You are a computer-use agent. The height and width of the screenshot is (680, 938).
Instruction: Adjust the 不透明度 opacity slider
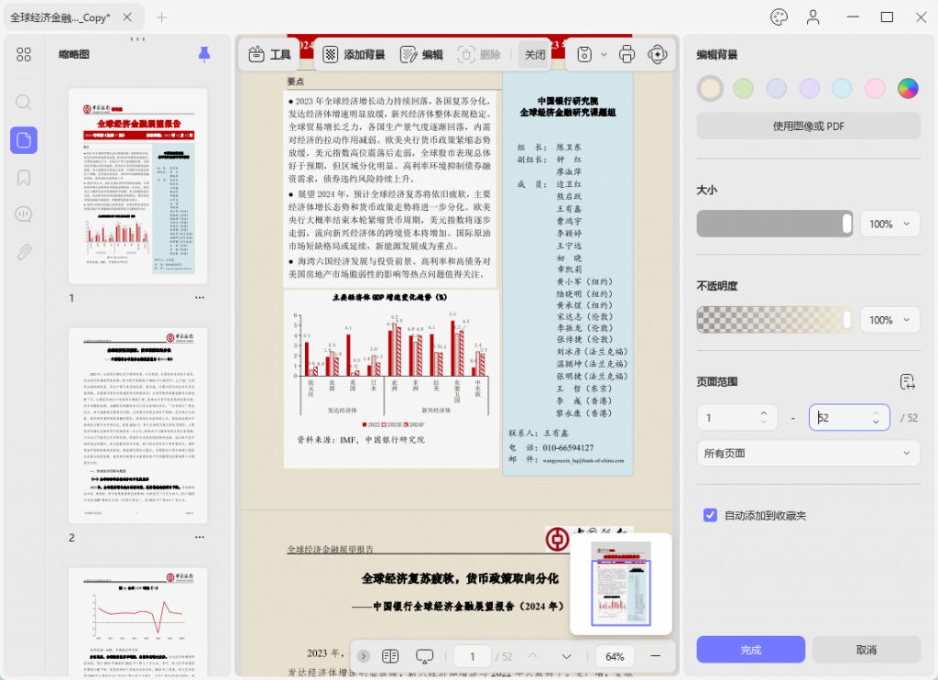tap(775, 320)
